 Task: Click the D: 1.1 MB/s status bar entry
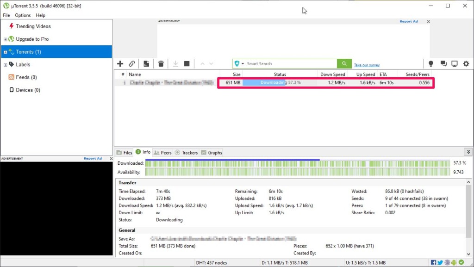pyautogui.click(x=285, y=263)
